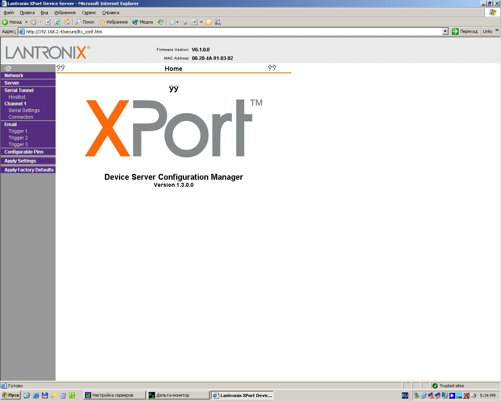This screenshot has width=501, height=401.
Task: Click the house Home icon in the Lantronix sidebar
Action: tap(8, 68)
